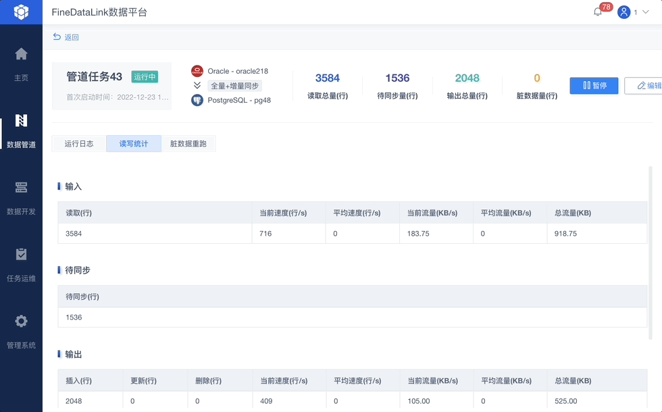Image resolution: width=662 pixels, height=412 pixels.
Task: Click the 输入 section heading
Action: 73,186
